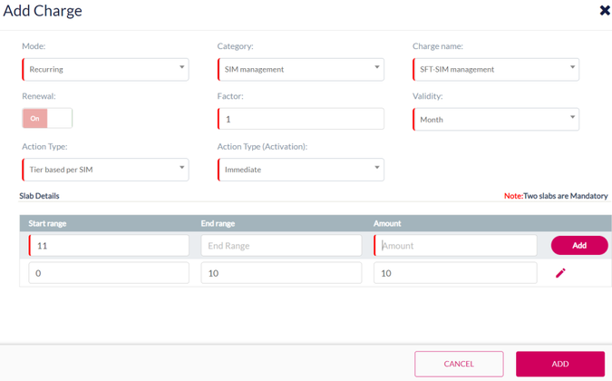The image size is (612, 381).
Task: Click the empty Amount input field
Action: coord(455,245)
